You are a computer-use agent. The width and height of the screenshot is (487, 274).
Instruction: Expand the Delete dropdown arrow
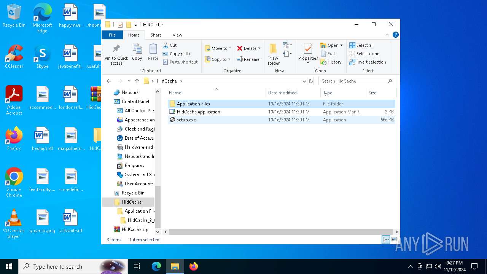pyautogui.click(x=259, y=48)
